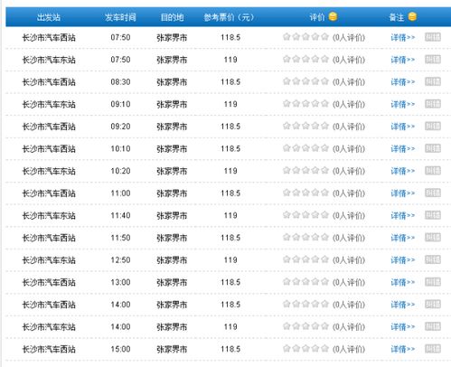
Task: Click the grey button in the 11:00 row
Action: click(433, 193)
